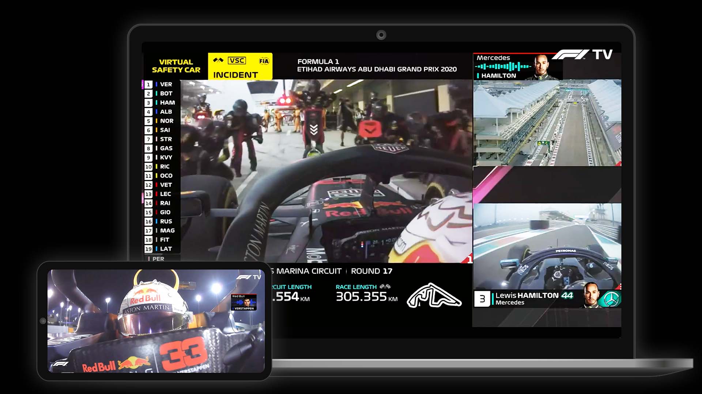Image resolution: width=702 pixels, height=394 pixels.
Task: Select Hamilton onboard camera feed
Action: [547, 247]
